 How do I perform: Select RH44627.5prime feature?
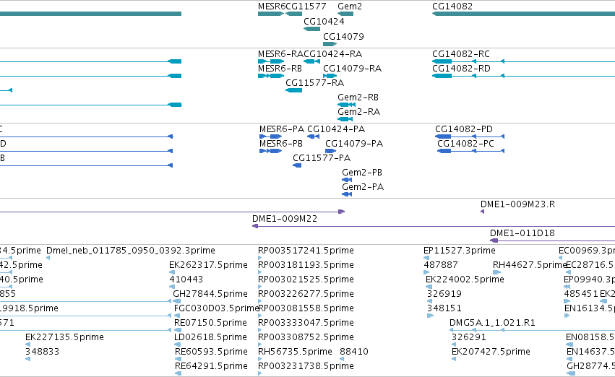pos(530,265)
